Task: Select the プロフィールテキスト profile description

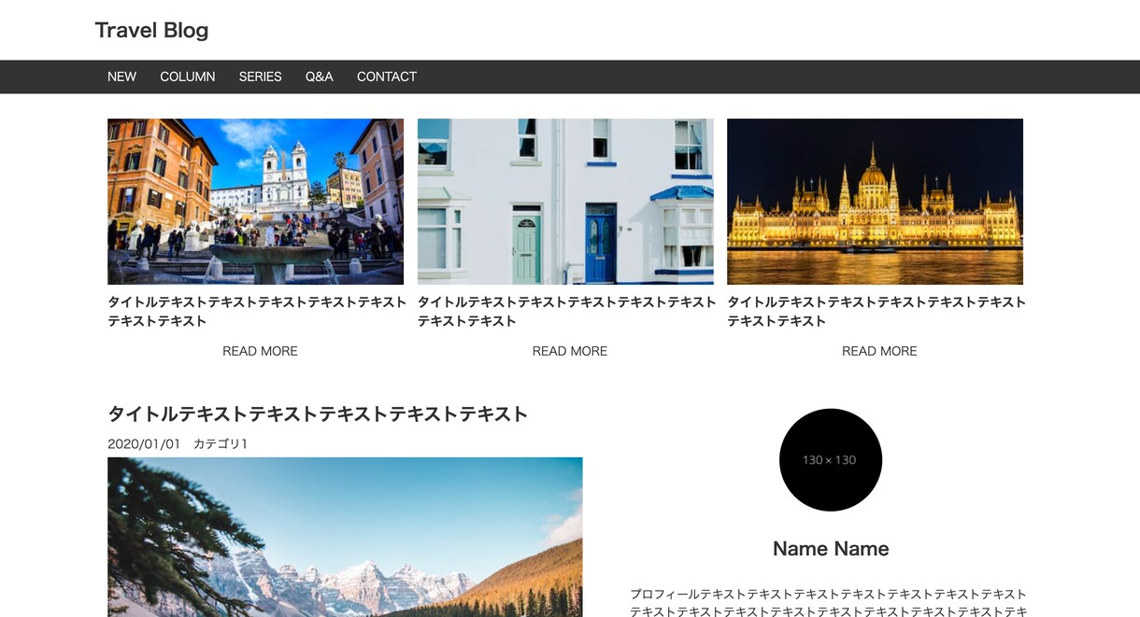Action: (829, 603)
